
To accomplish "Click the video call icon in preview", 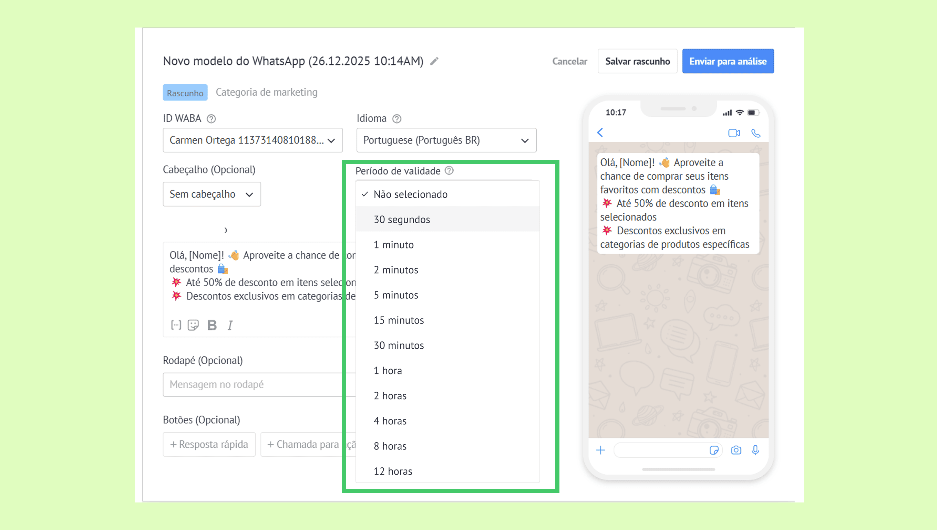I will click(734, 133).
